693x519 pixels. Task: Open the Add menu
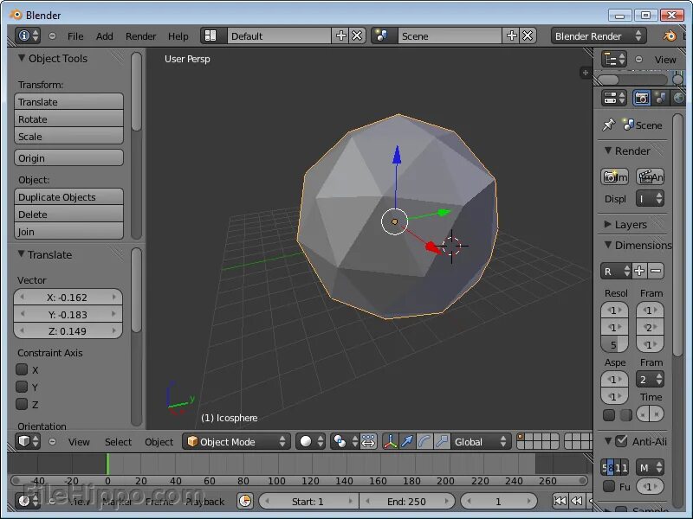[x=104, y=36]
